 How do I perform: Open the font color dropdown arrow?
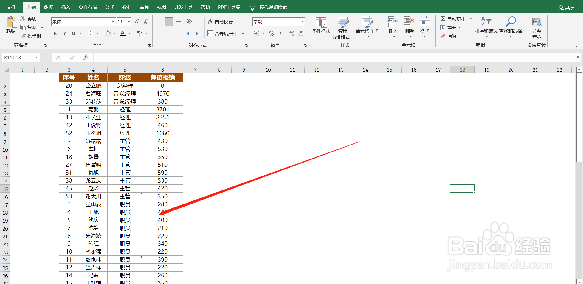pyautogui.click(x=130, y=33)
